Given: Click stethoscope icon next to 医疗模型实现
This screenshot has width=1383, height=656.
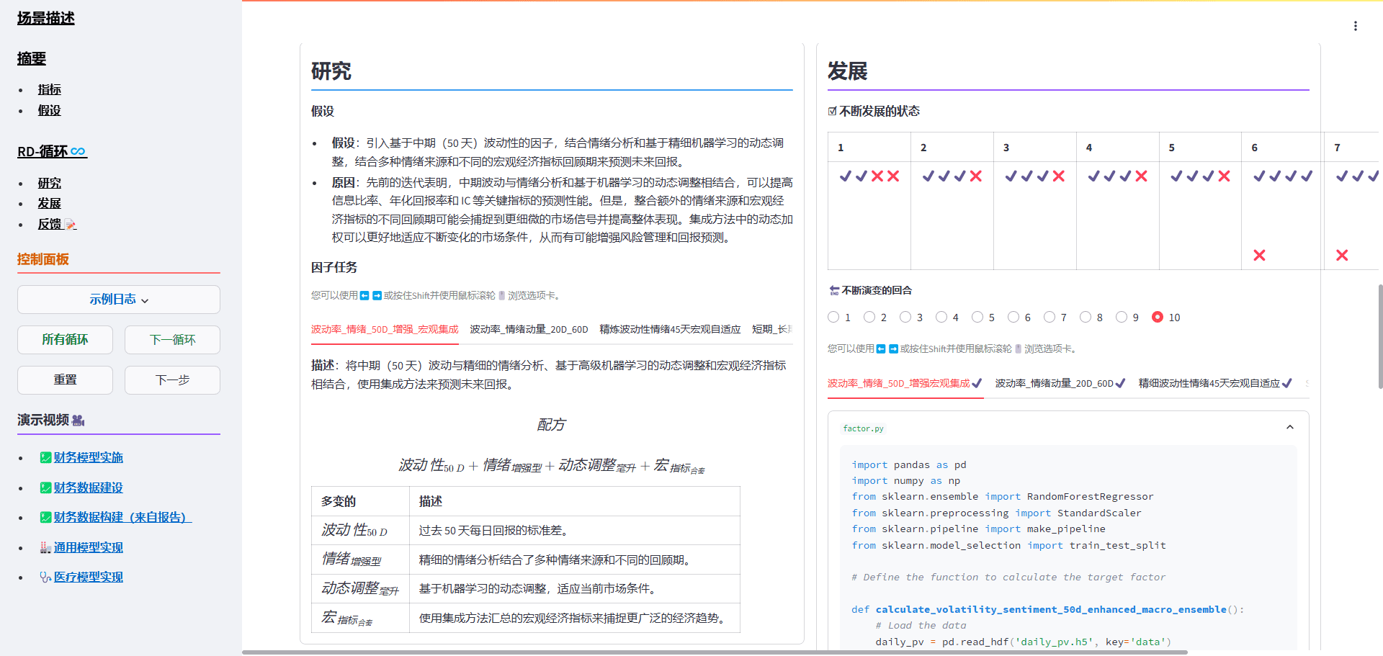Looking at the screenshot, I should point(45,577).
